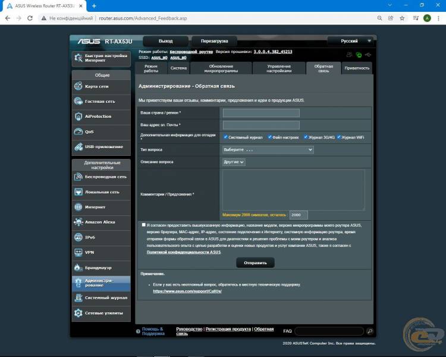The width and height of the screenshot is (446, 357).
Task: Click the Ваша страна / регион field
Action: point(261,112)
